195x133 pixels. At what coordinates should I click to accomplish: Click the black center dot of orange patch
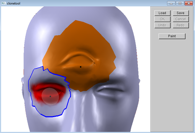[81, 67]
